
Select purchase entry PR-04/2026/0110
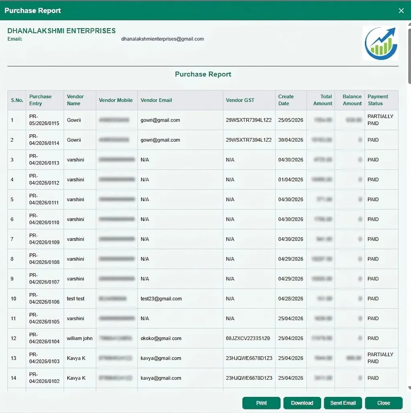click(x=44, y=219)
